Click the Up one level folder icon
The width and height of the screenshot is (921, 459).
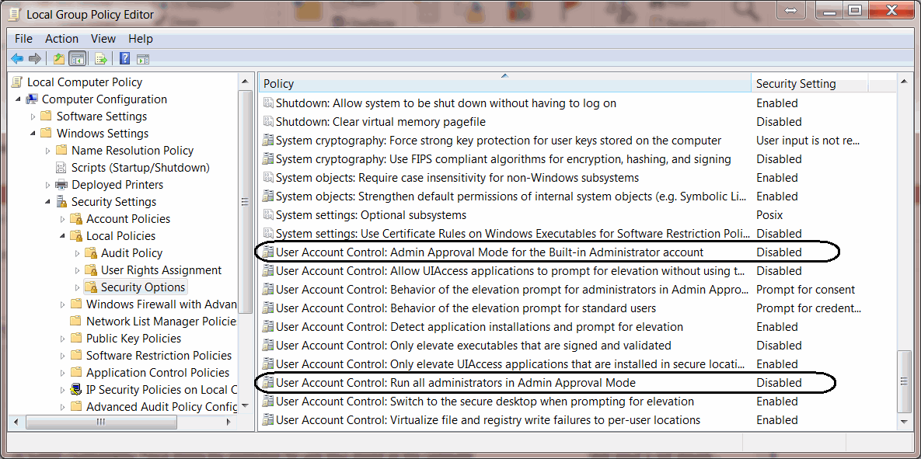[59, 58]
